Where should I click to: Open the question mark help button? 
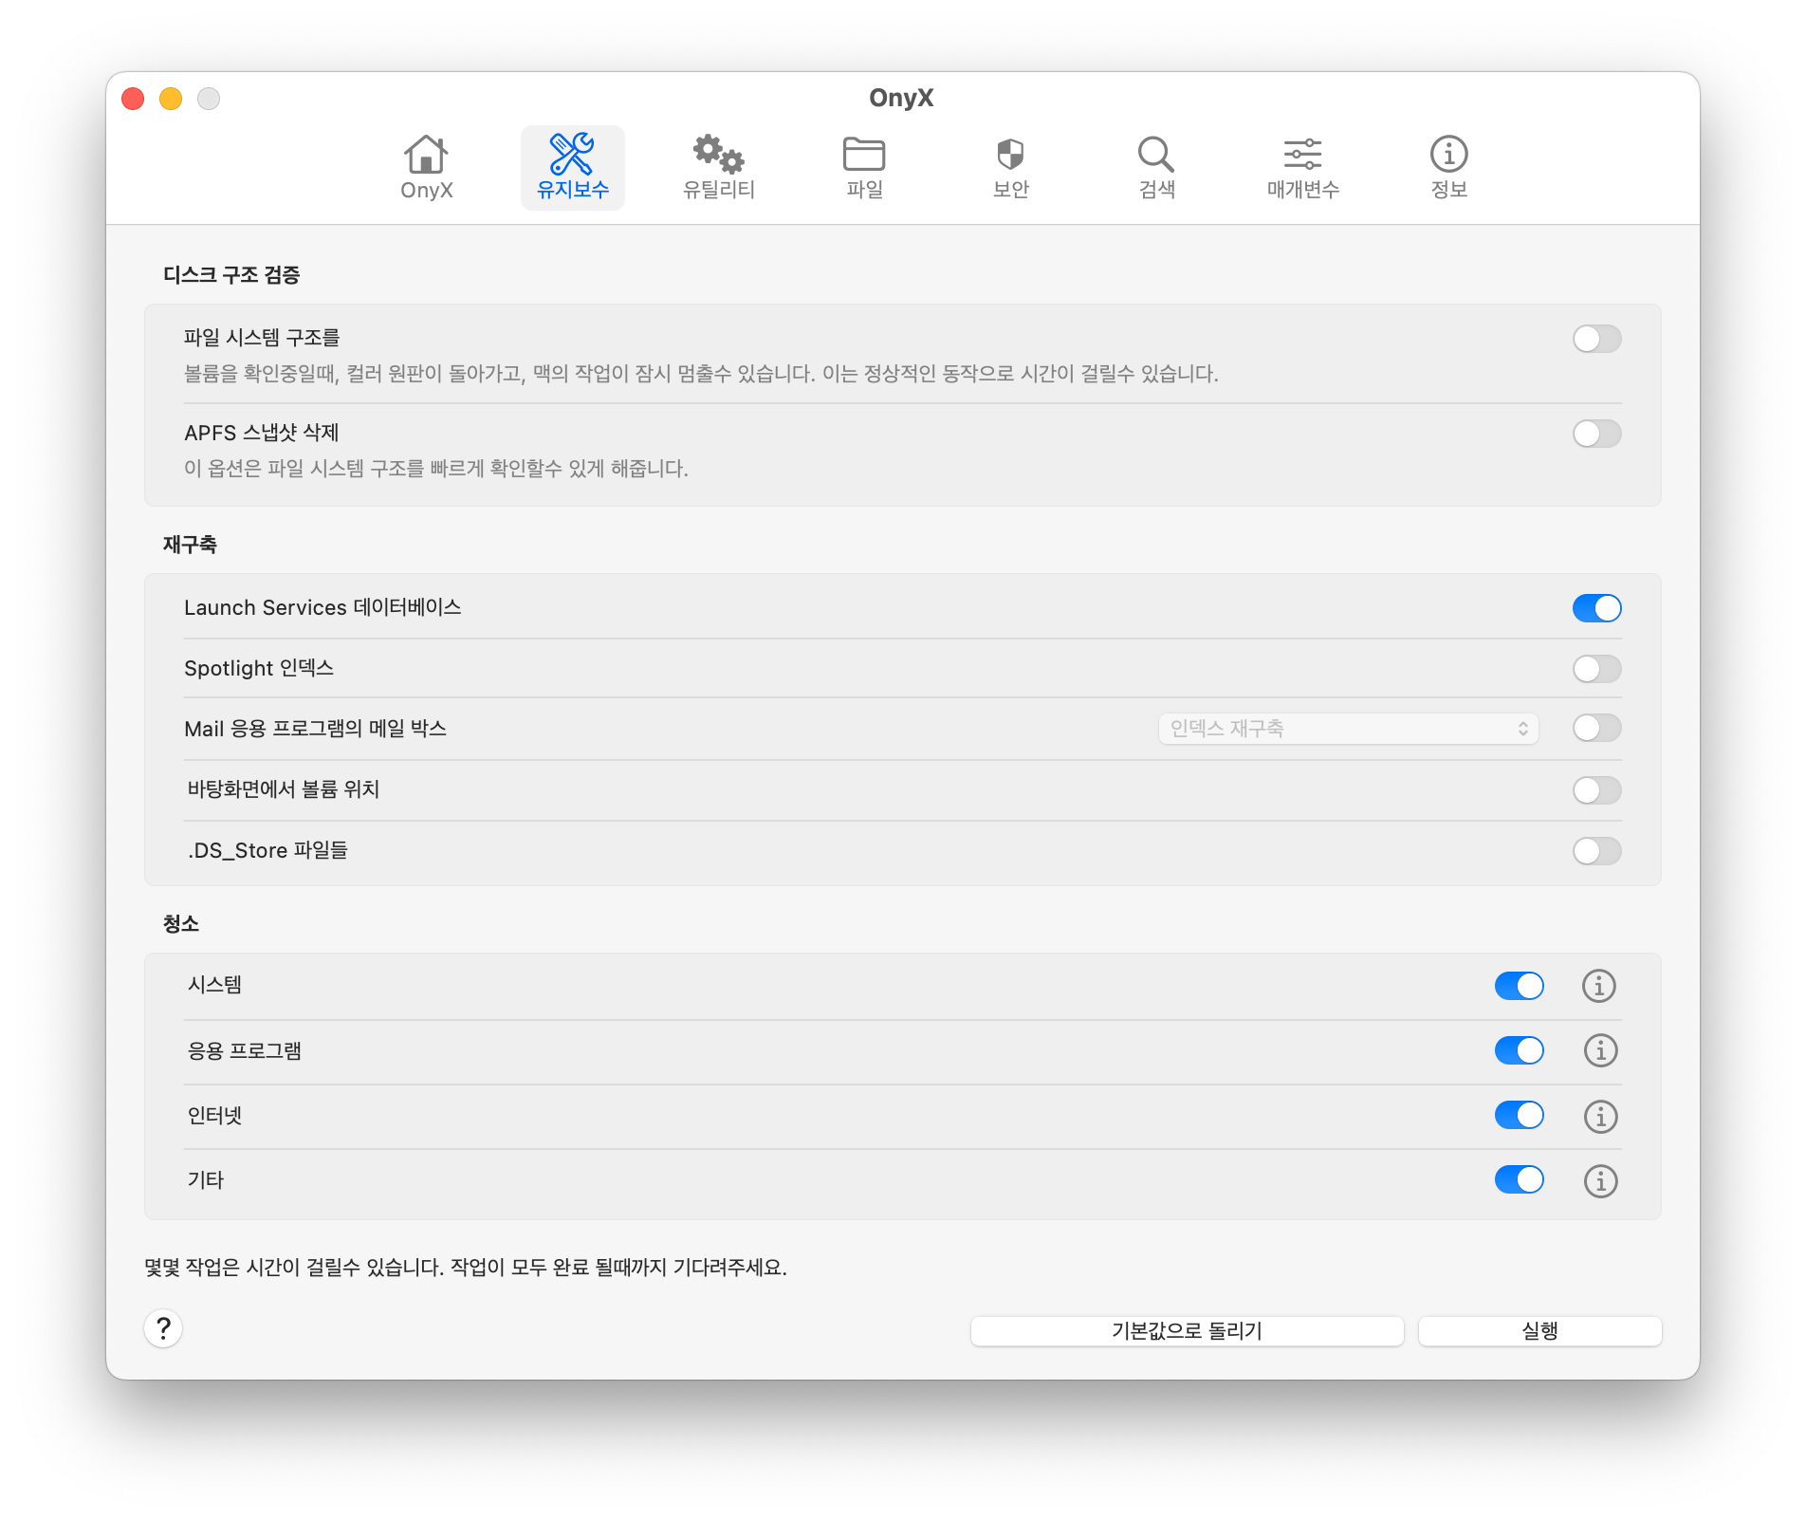click(163, 1328)
